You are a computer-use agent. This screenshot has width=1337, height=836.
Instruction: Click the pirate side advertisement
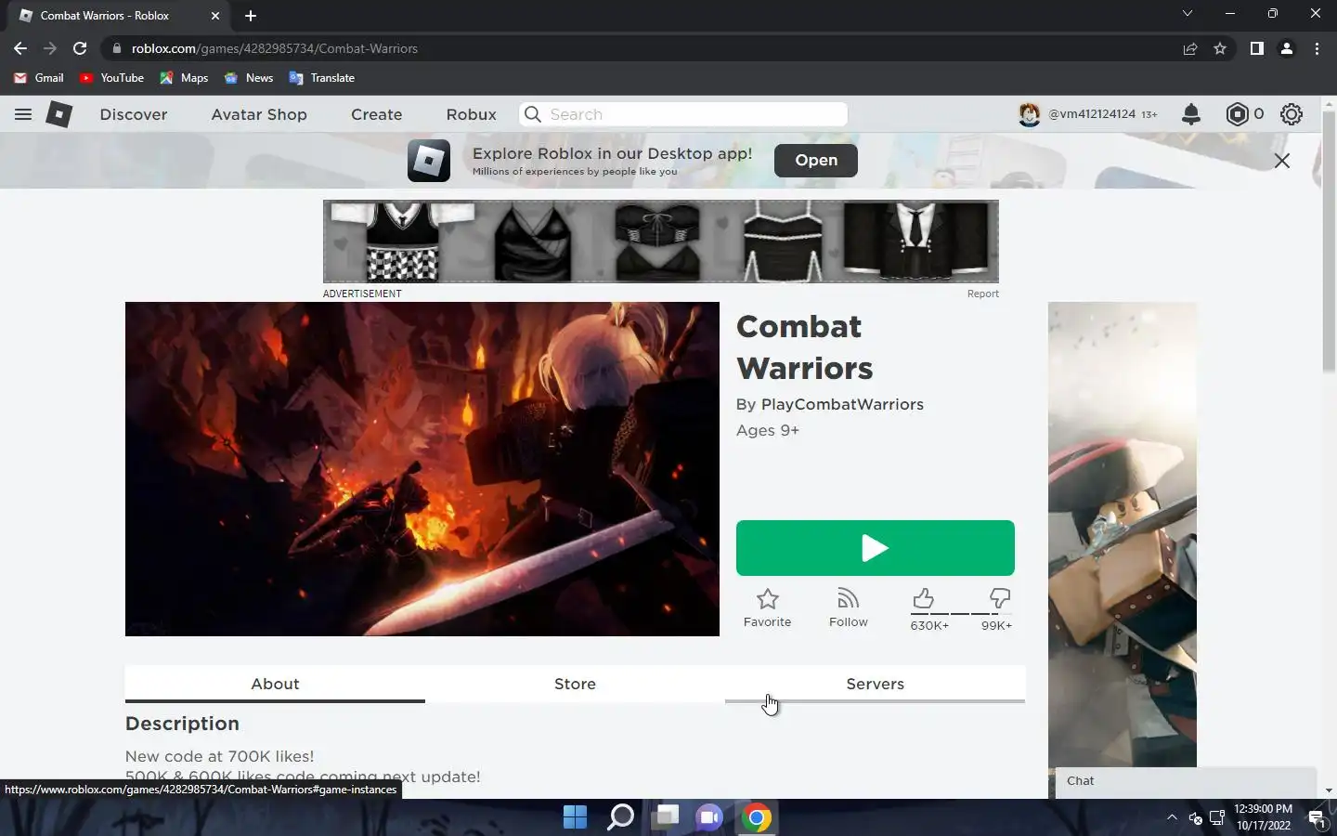pos(1123,534)
